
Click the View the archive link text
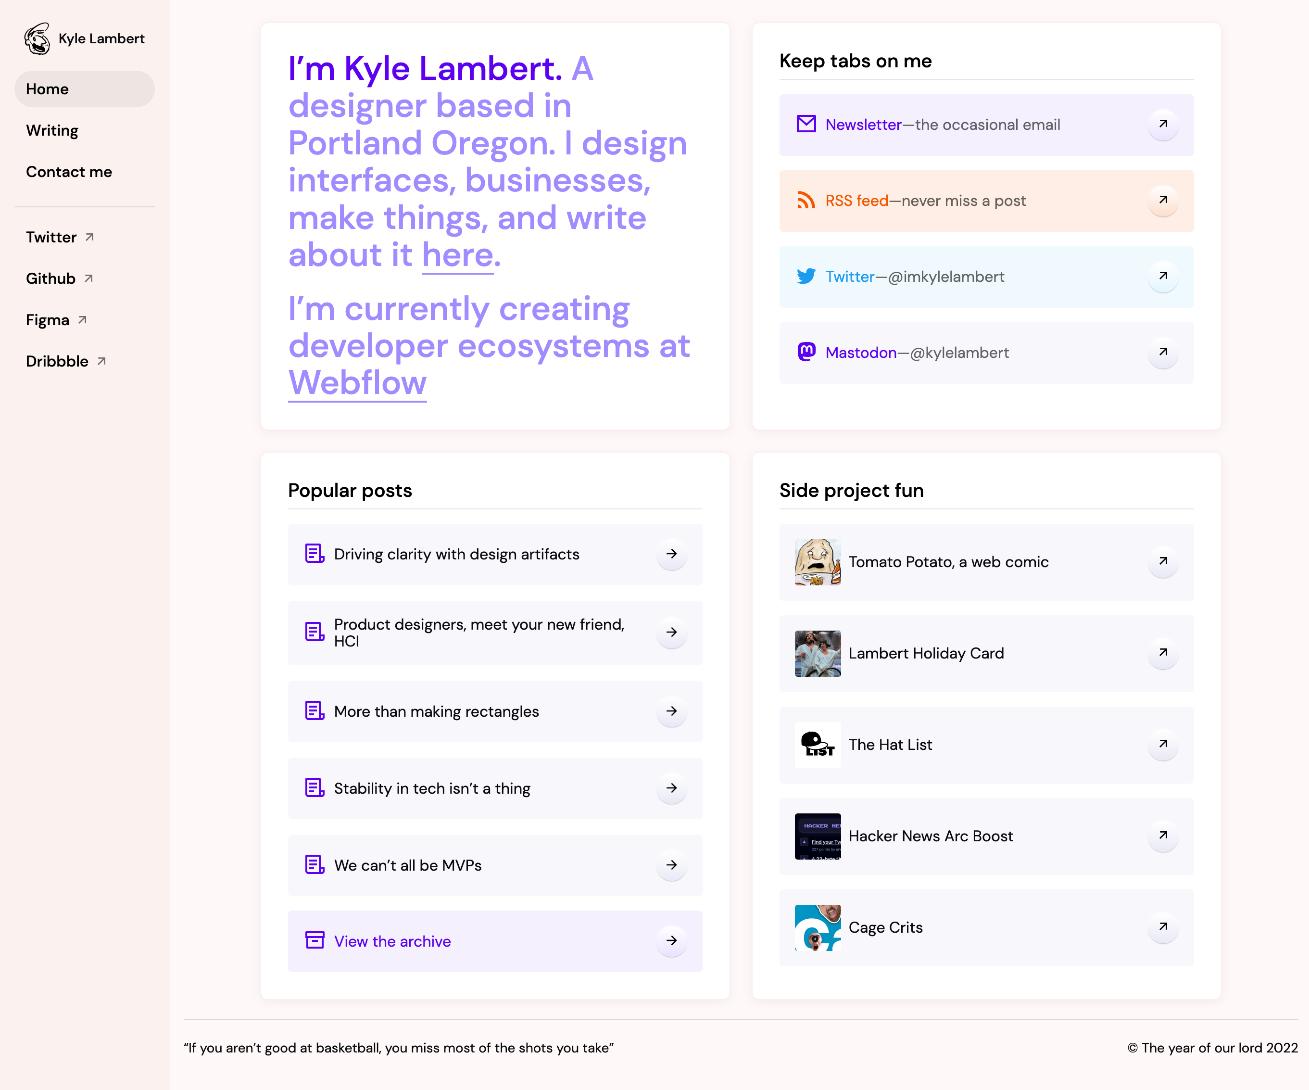coord(392,941)
